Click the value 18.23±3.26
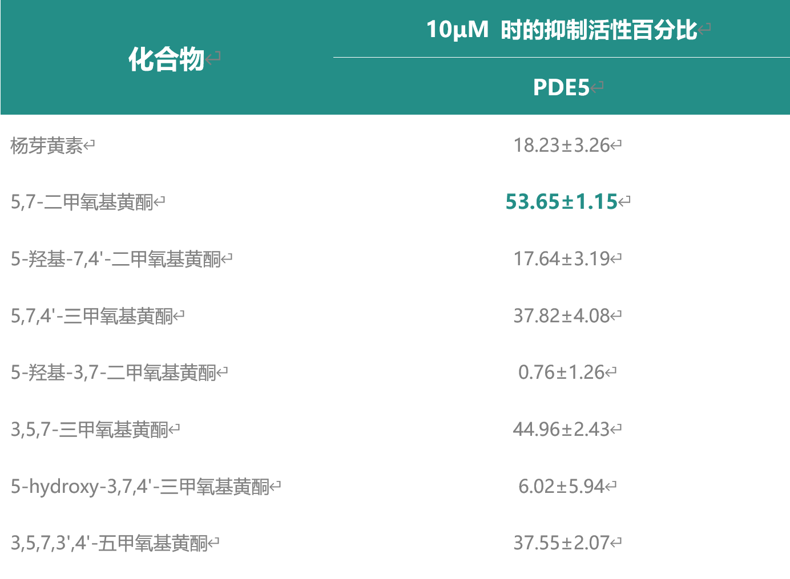Viewport: 790px width, 579px height. point(561,145)
